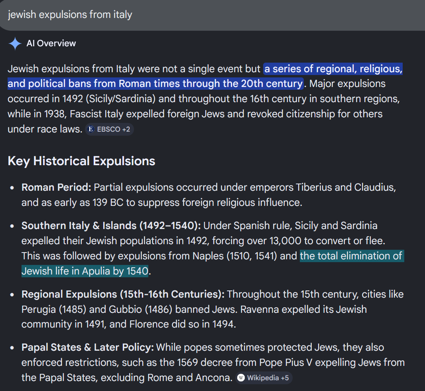Click the blue highlighted 'a series of regional, religious' text
425x391 pixels.
pyautogui.click(x=333, y=69)
